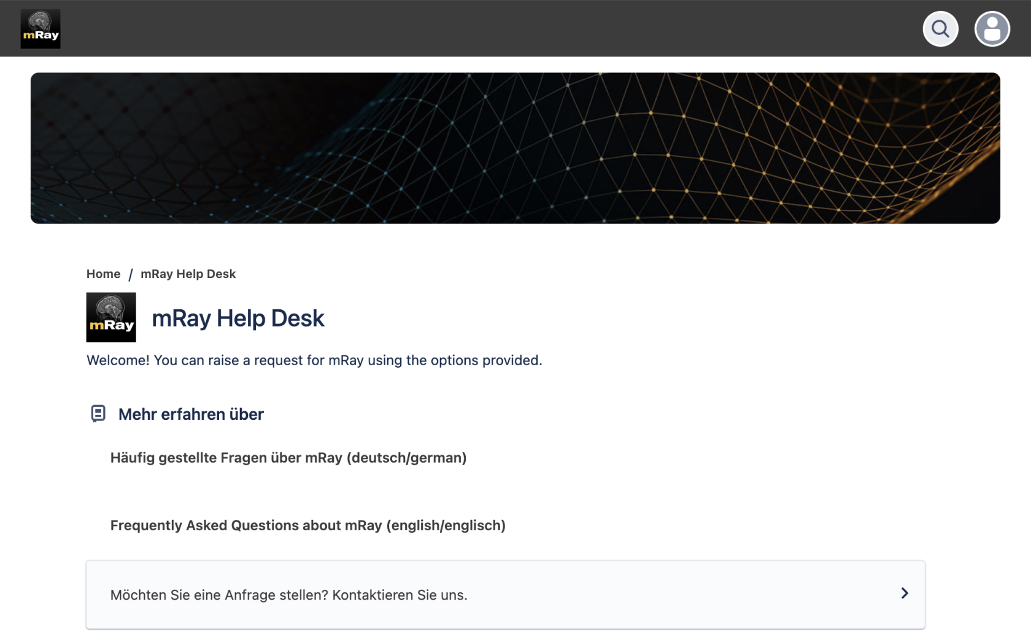Go to Home breadcrumb
Image resolution: width=1031 pixels, height=642 pixels.
103,274
